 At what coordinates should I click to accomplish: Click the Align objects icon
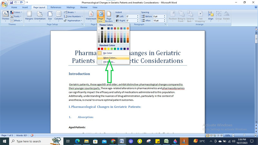211,15
